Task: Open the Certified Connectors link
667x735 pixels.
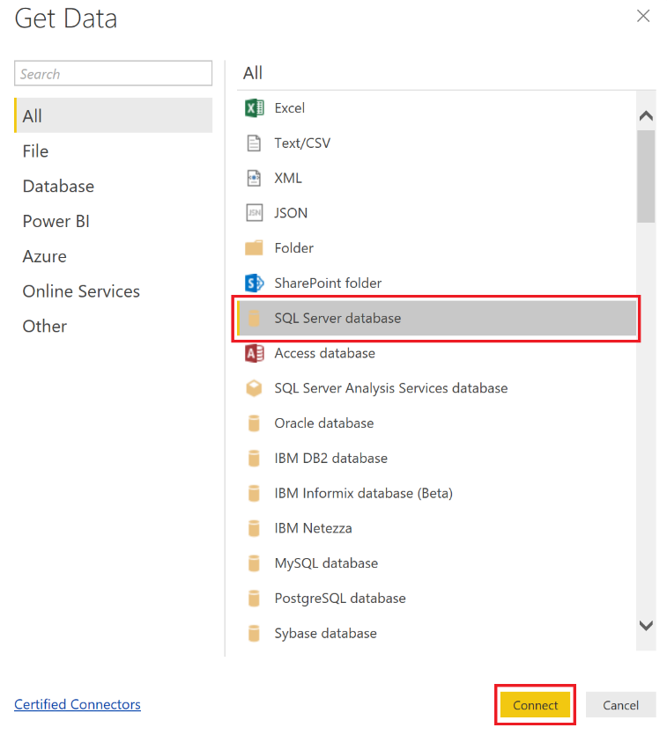Action: [x=78, y=704]
